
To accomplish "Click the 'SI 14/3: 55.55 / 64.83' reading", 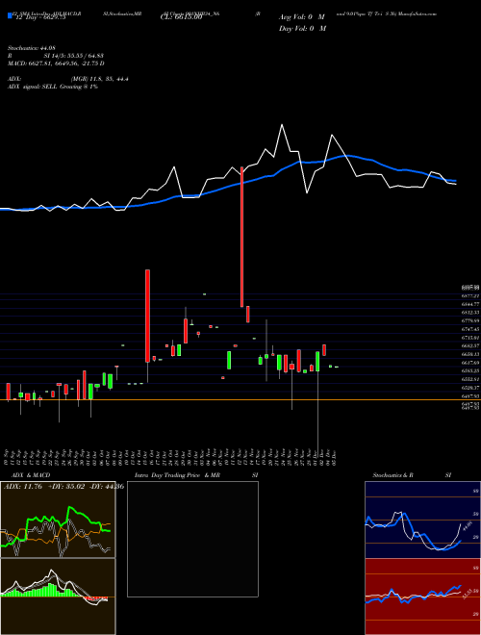I will click(74, 56).
